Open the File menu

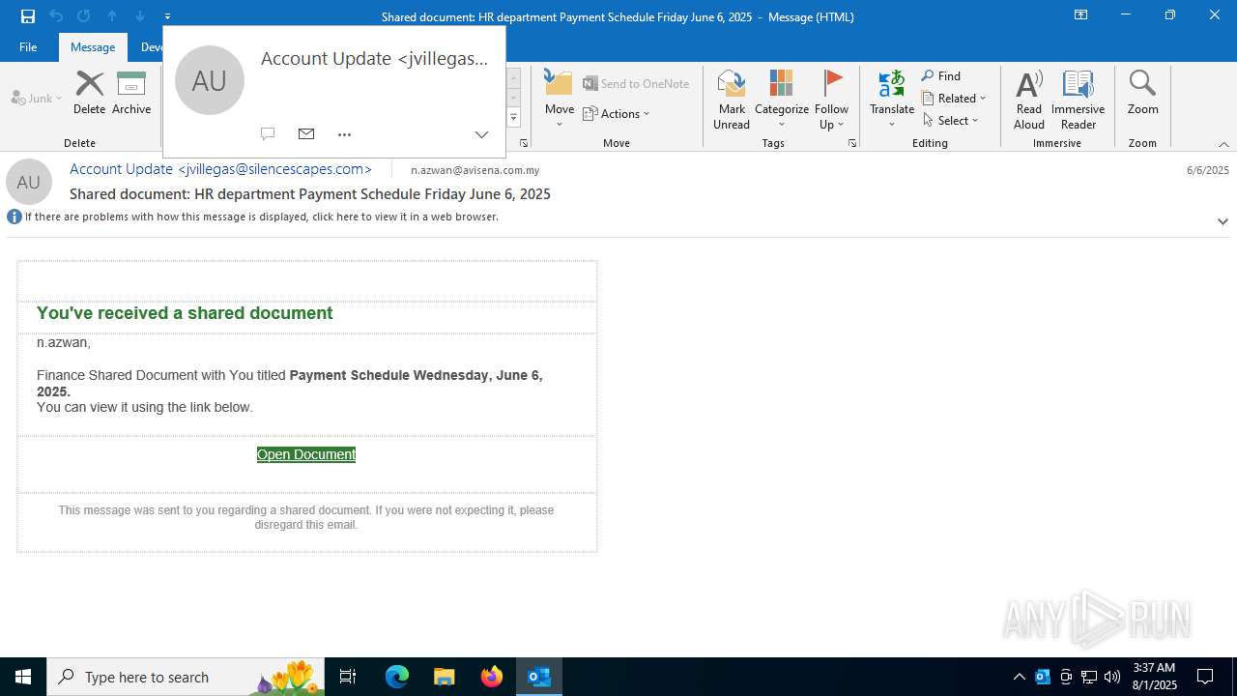28,46
